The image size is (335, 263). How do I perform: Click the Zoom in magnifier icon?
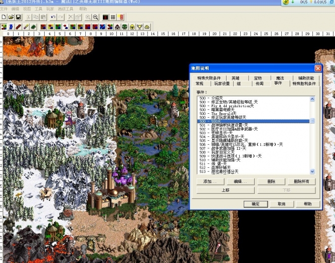(88, 17)
